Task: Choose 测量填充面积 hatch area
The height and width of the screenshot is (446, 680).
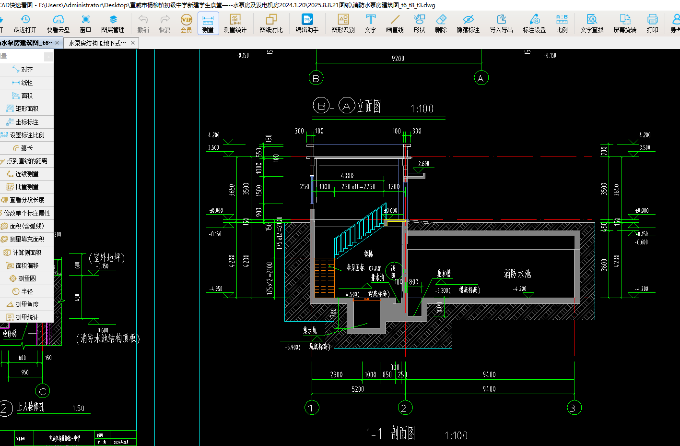Action: [26, 239]
